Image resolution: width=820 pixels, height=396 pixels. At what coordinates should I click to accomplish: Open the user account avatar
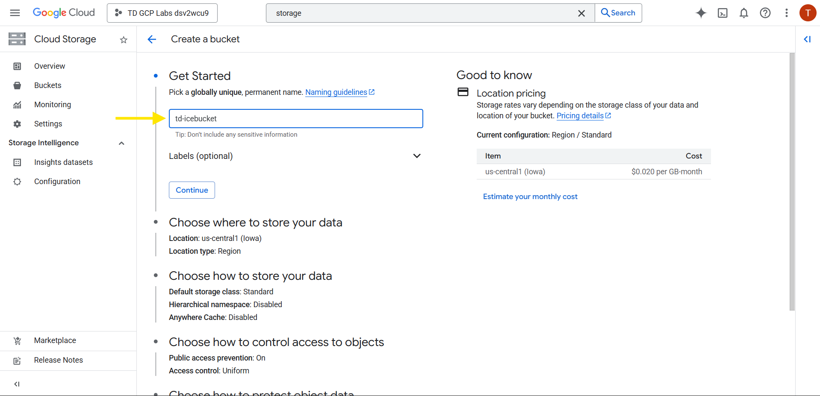point(807,13)
